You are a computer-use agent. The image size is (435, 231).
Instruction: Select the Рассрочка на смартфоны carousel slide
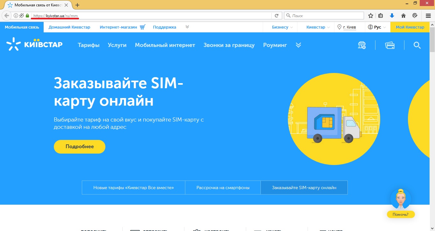[x=223, y=187]
